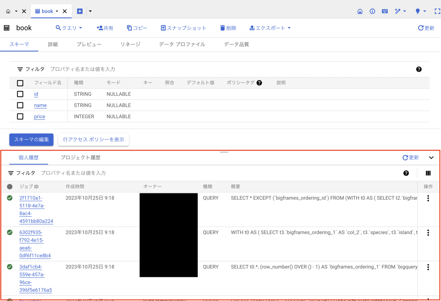Switch to データ品質 tab
441x301 pixels.
(236, 44)
